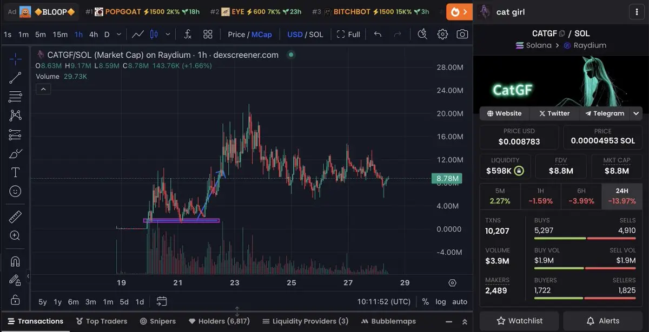Switch chart denomination to SOL

pyautogui.click(x=316, y=34)
